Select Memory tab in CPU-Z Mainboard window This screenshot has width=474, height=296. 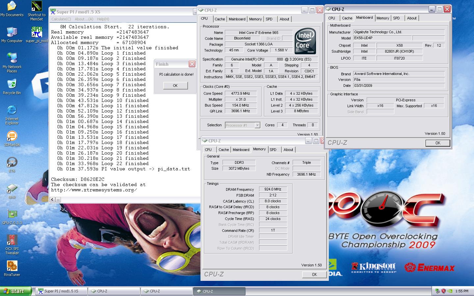click(383, 18)
